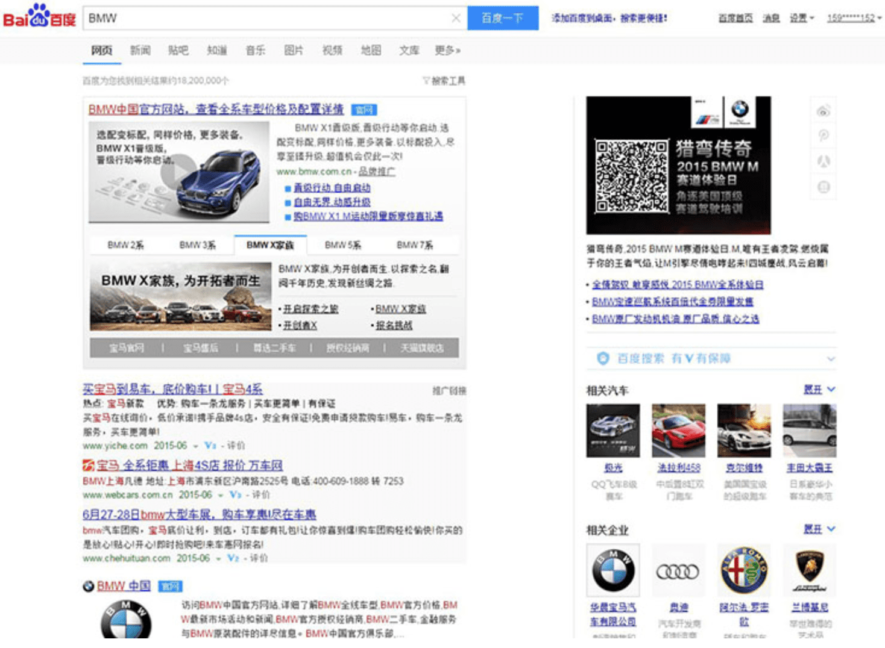Switch to the 贴吧 tab

pyautogui.click(x=178, y=51)
